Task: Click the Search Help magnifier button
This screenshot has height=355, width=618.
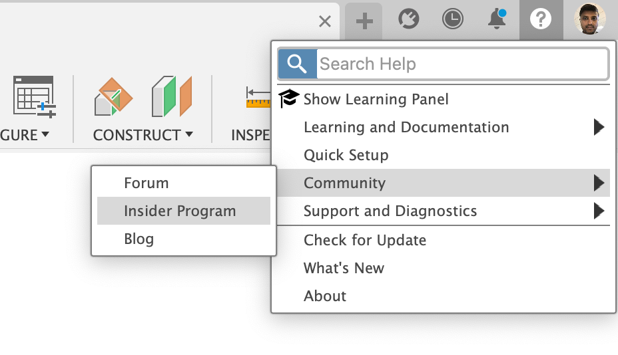Action: click(x=298, y=64)
